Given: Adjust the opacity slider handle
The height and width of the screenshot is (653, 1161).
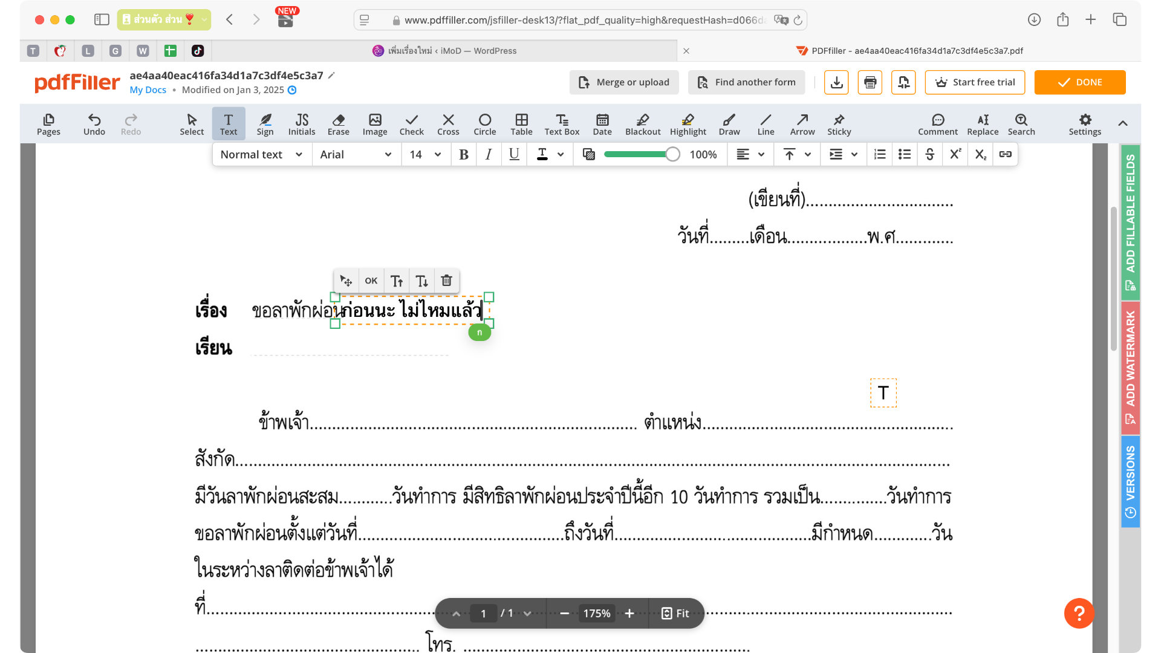Looking at the screenshot, I should [x=672, y=154].
